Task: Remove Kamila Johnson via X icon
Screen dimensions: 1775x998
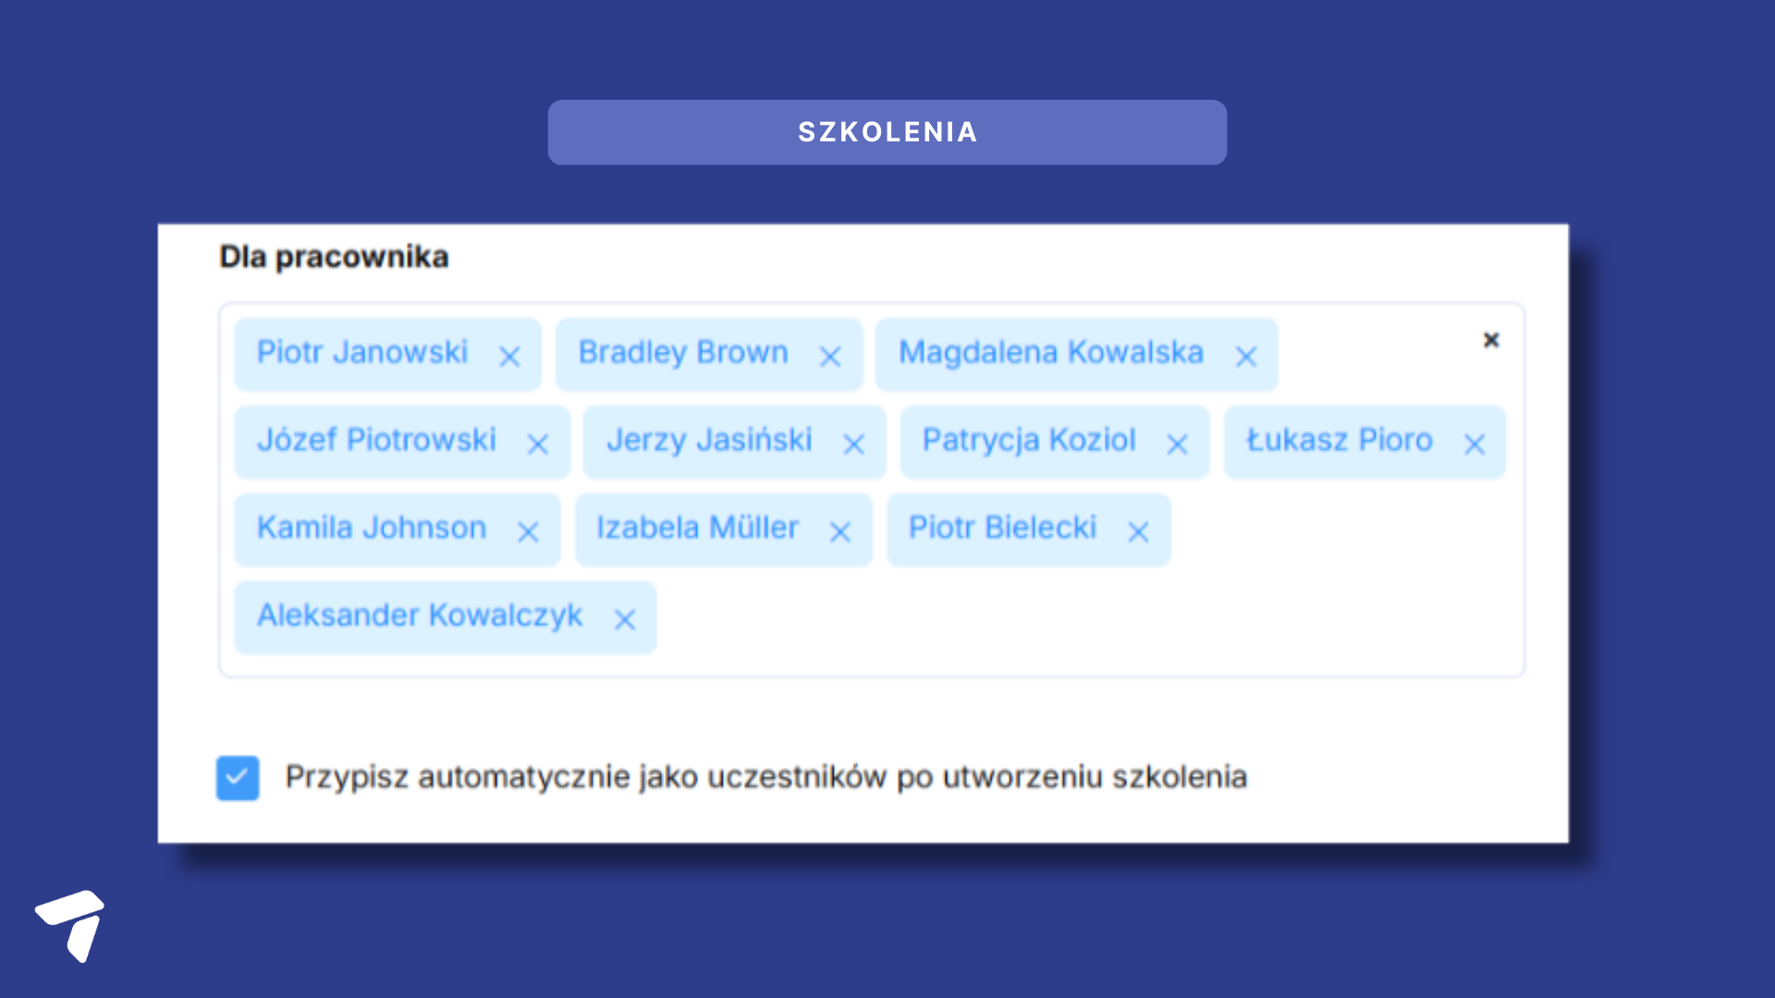Action: (528, 532)
